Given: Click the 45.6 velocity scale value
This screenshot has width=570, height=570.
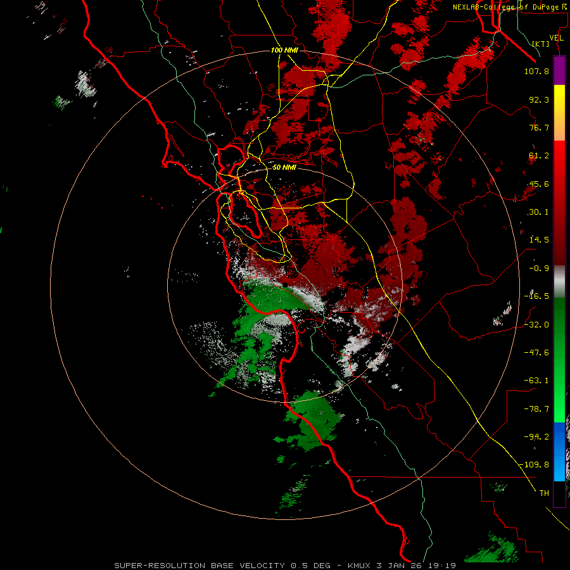Looking at the screenshot, I should coord(539,184).
